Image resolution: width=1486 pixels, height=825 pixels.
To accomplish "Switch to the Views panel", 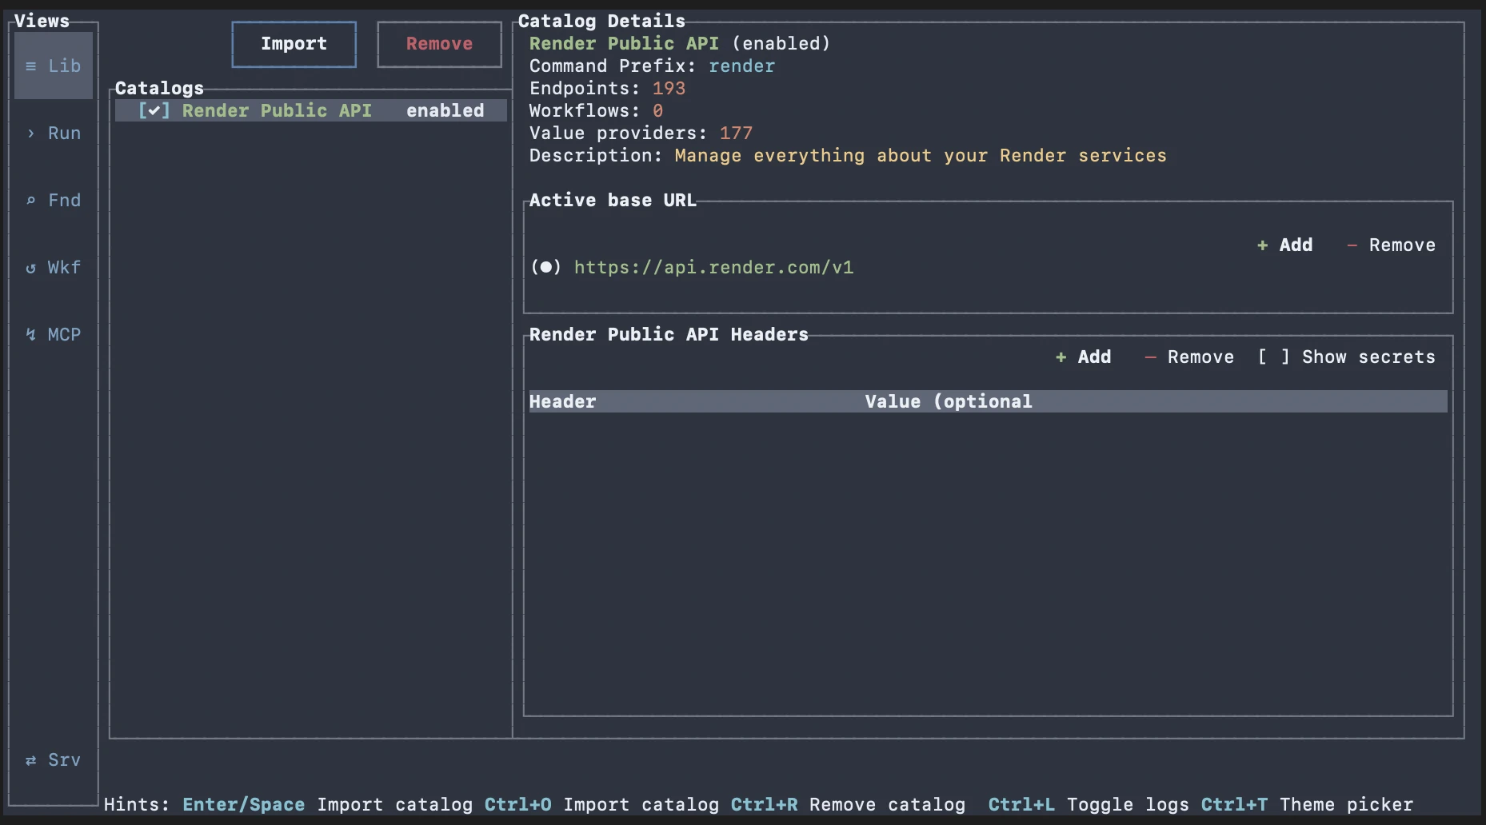I will [41, 21].
